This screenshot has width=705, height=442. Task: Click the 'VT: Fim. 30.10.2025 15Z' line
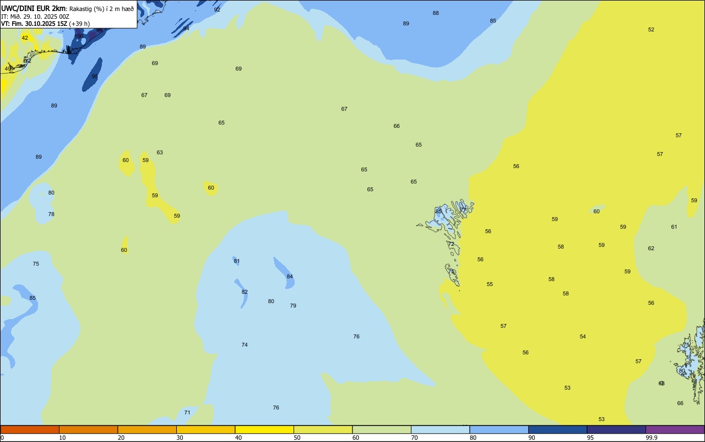click(34, 24)
